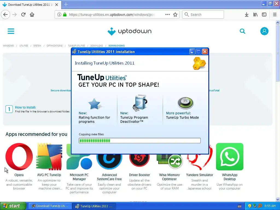Screen dimensions: 280x210
Task: Click the security shield tray icon
Action: pos(250,206)
